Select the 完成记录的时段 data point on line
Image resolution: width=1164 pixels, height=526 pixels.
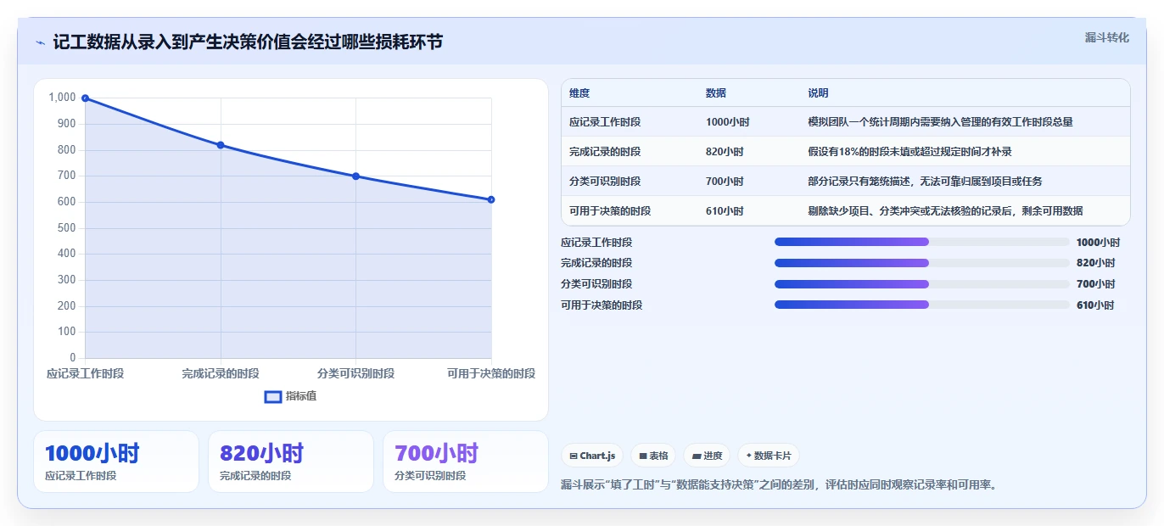[x=221, y=145]
